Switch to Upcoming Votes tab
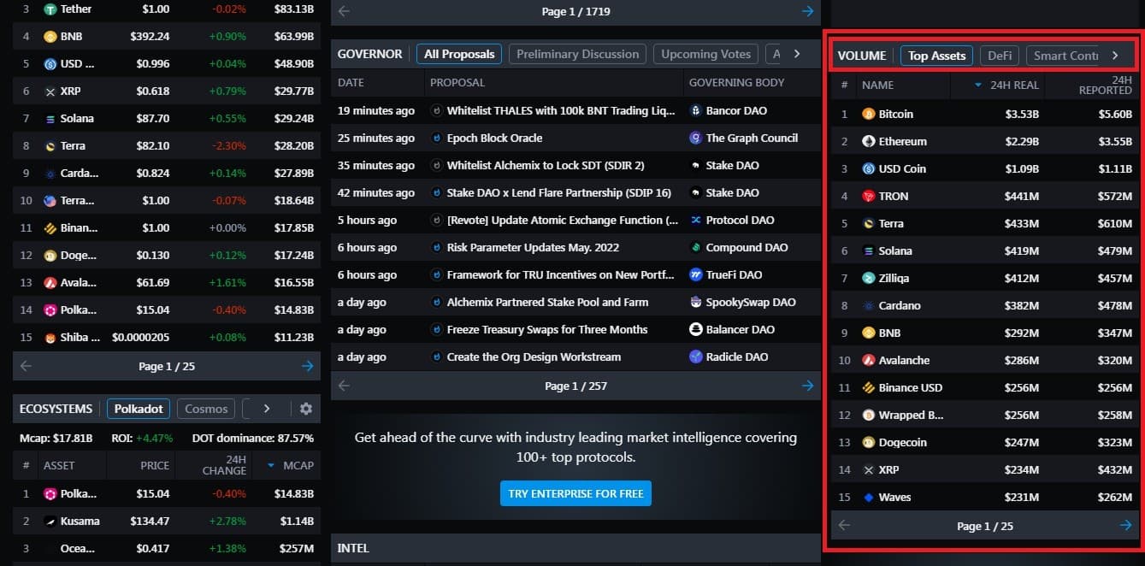Image resolution: width=1145 pixels, height=566 pixels. coord(705,54)
